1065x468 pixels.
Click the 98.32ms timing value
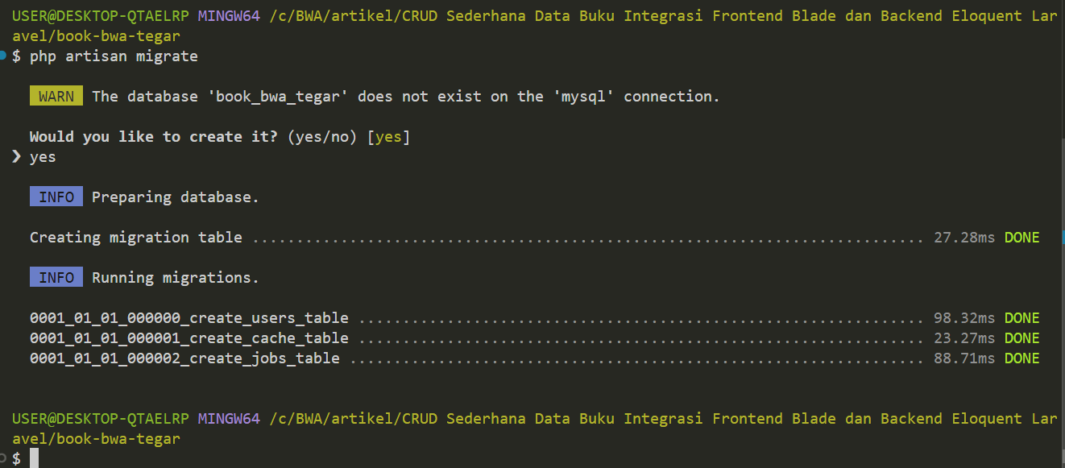click(964, 318)
